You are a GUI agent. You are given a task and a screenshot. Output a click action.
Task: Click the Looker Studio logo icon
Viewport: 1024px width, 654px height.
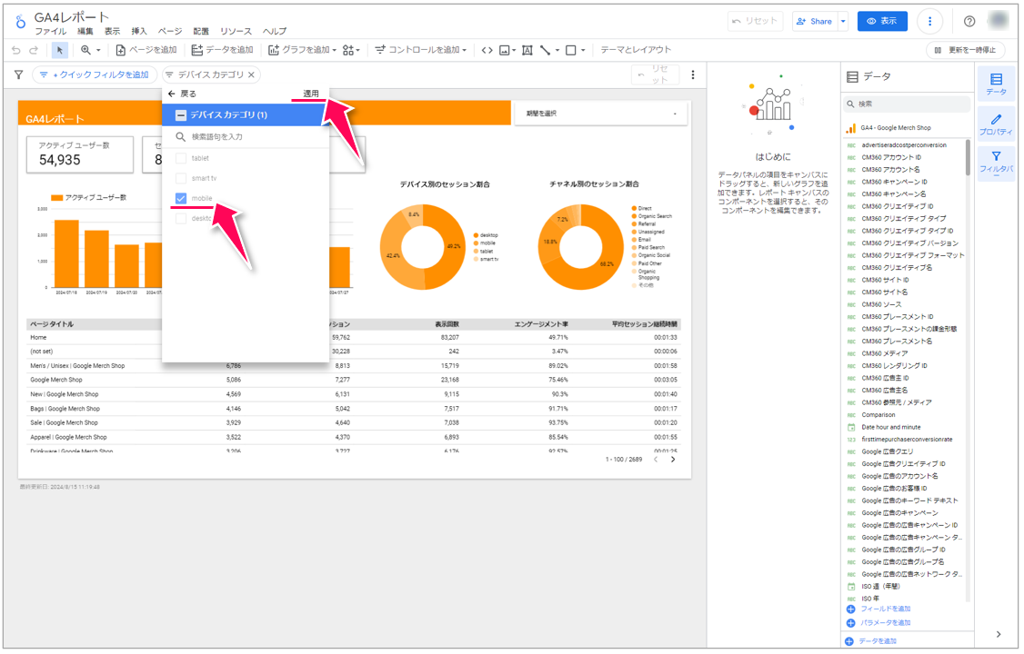[21, 22]
